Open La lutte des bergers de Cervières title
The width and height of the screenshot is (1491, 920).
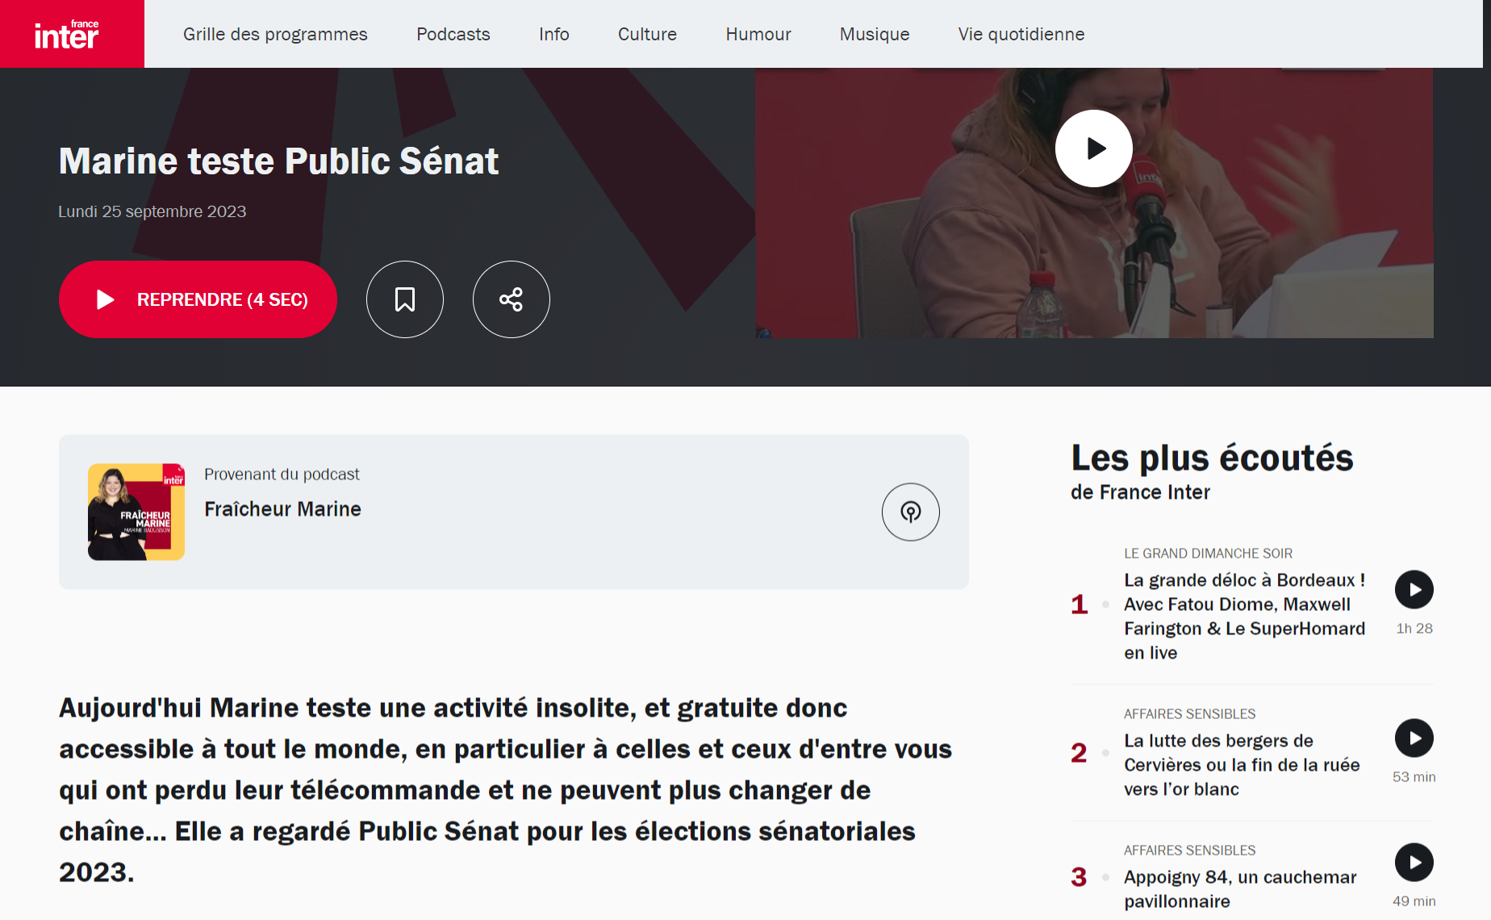(1242, 765)
